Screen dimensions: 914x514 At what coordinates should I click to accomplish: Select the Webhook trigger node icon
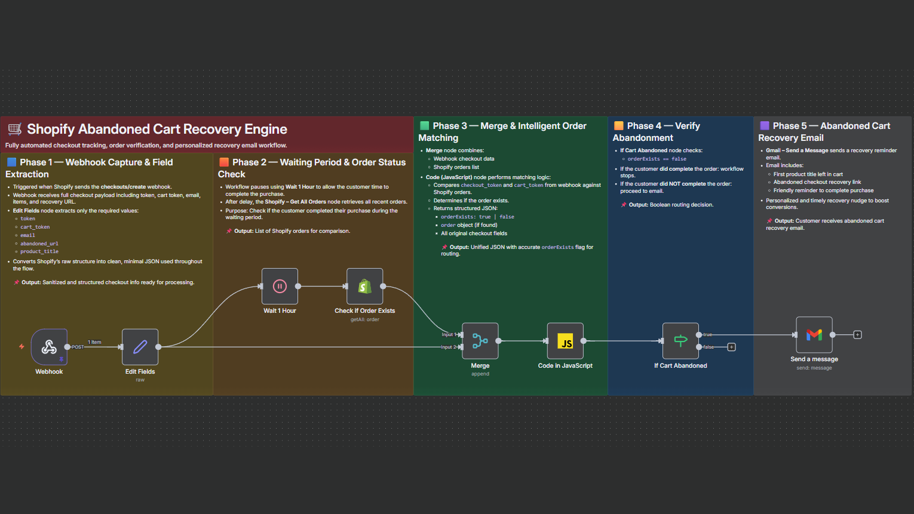[49, 347]
